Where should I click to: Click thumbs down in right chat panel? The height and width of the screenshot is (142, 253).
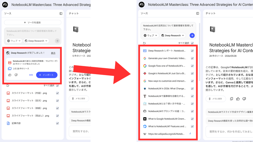click(244, 99)
